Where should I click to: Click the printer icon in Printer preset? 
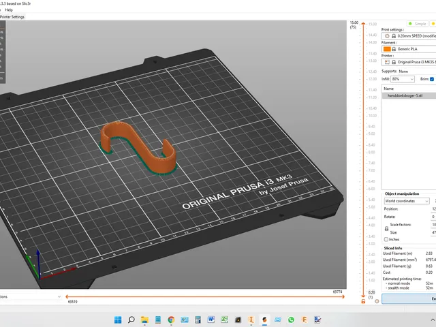tap(387, 62)
